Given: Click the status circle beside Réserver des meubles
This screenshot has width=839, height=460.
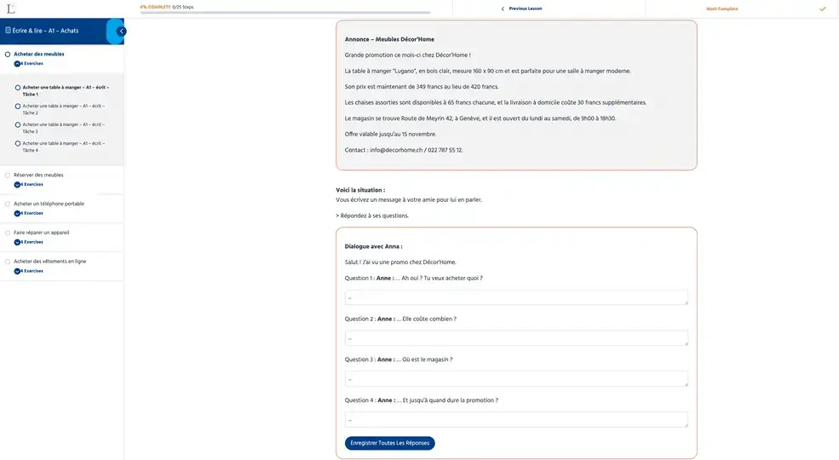Looking at the screenshot, I should 8,175.
